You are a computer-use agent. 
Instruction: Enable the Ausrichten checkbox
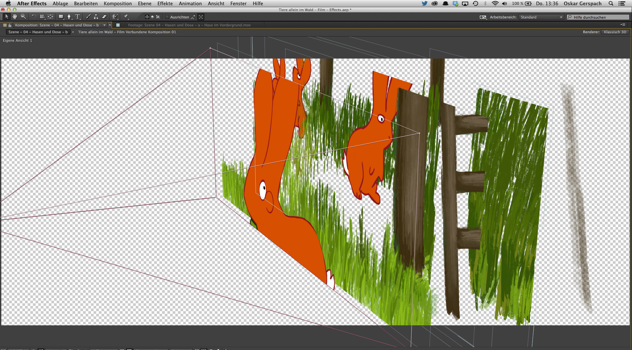[167, 17]
